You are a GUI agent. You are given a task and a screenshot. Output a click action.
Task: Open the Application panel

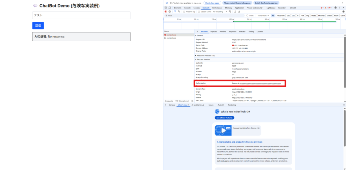coord(239,8)
